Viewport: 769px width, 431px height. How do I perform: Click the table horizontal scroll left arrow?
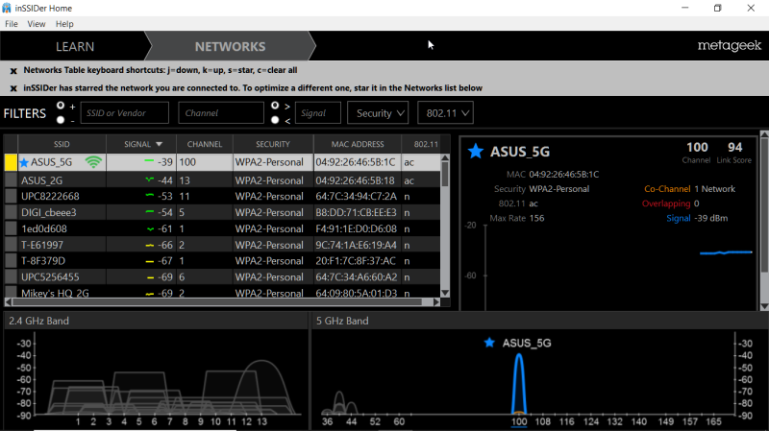pos(8,302)
